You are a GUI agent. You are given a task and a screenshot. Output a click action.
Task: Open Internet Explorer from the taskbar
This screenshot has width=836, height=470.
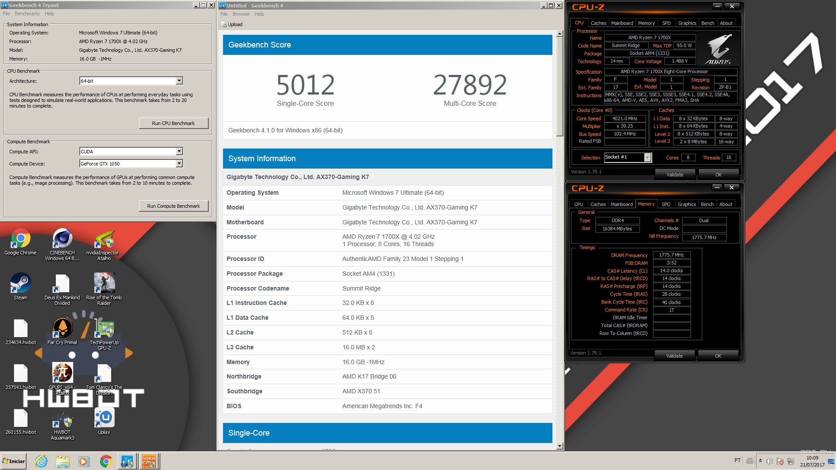pyautogui.click(x=41, y=461)
